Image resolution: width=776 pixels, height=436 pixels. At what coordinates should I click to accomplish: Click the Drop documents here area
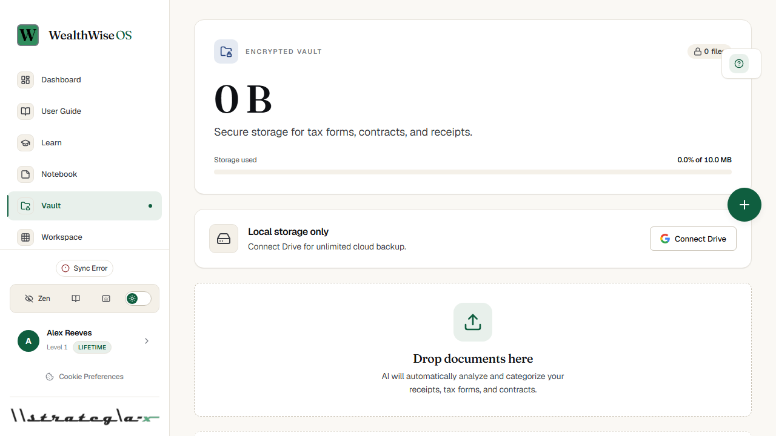coord(473,349)
